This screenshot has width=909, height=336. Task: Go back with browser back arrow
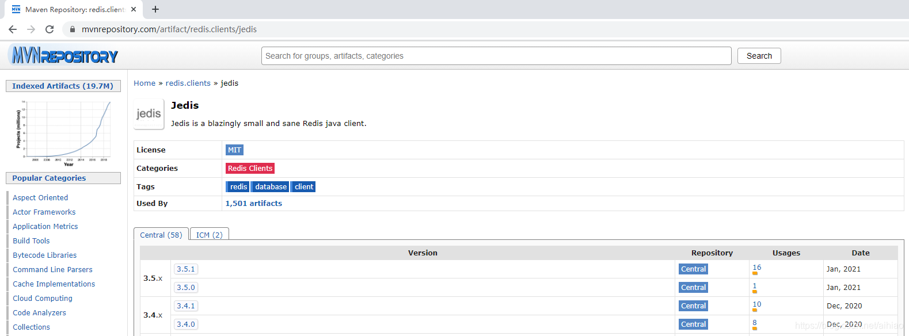tap(13, 29)
